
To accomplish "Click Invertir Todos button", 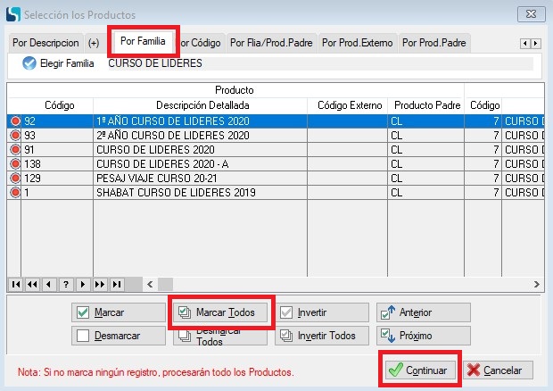I will tap(321, 336).
